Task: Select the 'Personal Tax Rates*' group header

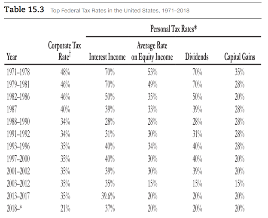Action: (174, 30)
